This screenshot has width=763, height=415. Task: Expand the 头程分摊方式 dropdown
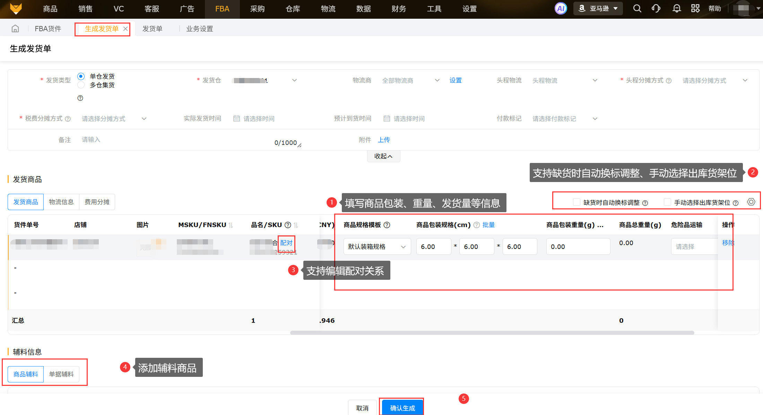coord(715,80)
